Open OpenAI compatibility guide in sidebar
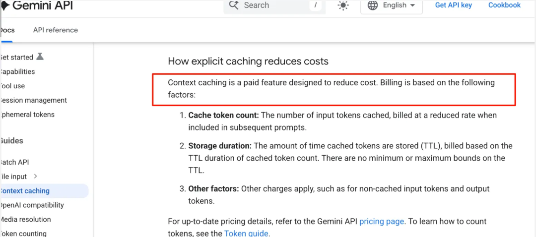 32,205
